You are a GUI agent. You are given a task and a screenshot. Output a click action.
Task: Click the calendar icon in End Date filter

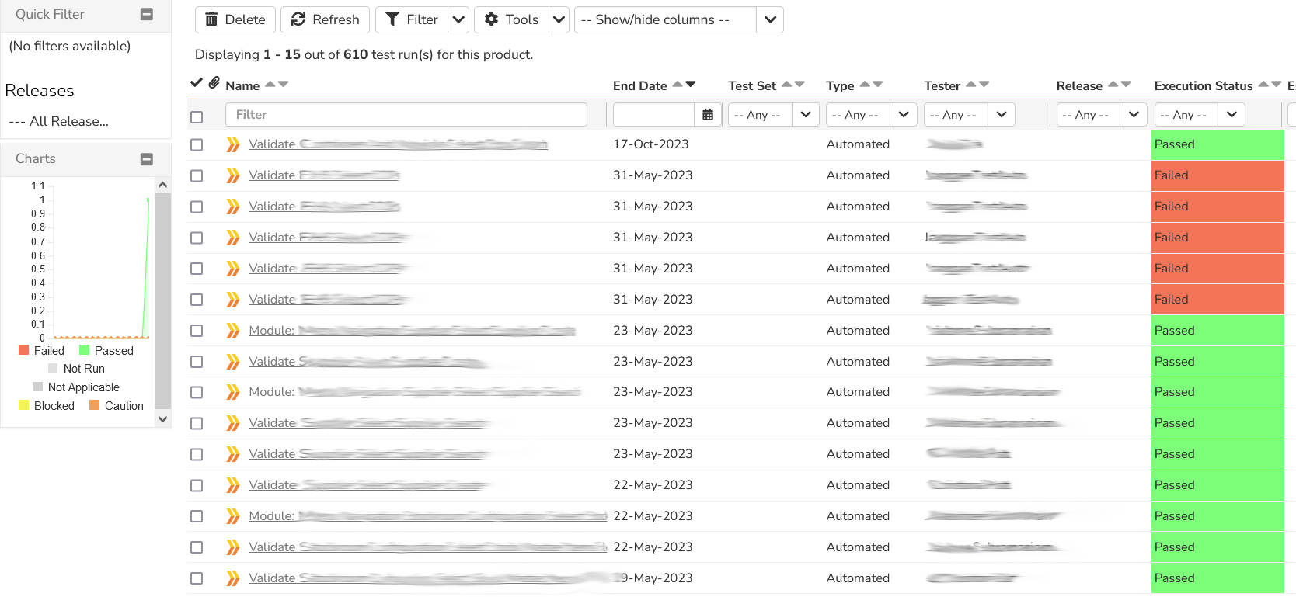click(707, 115)
